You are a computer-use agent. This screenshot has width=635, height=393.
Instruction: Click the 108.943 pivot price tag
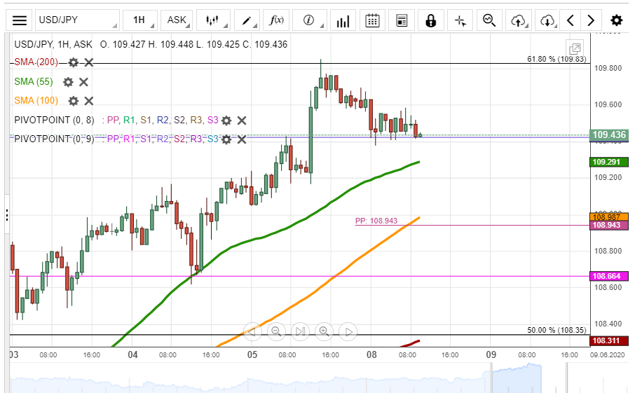pyautogui.click(x=609, y=225)
